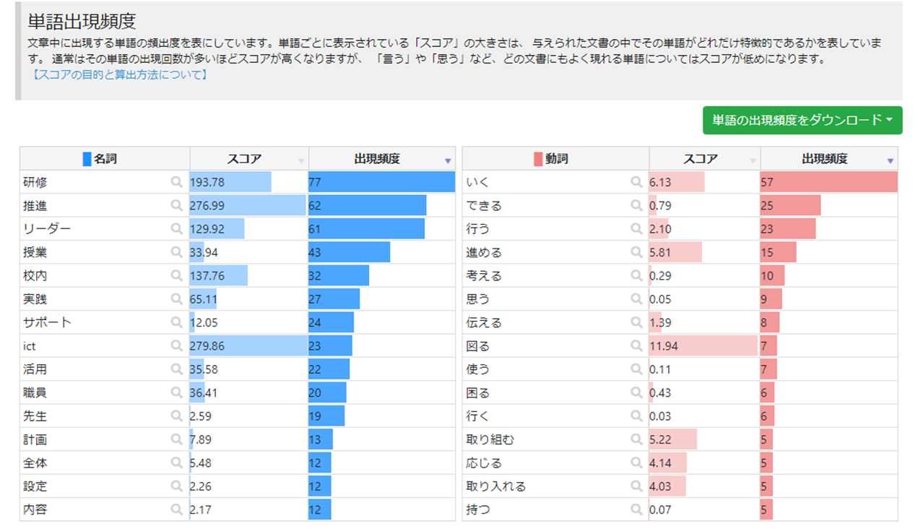Viewport: 918px width, 529px height.
Task: Click the 名詞 column header
Action: [105, 159]
